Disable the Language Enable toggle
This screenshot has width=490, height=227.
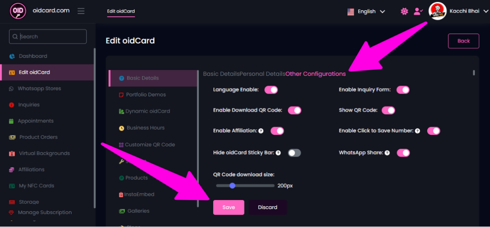click(x=271, y=90)
